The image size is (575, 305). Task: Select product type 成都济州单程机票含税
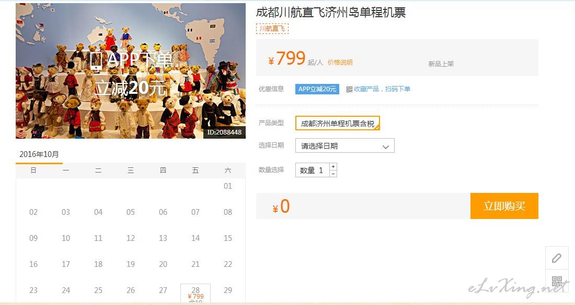[x=337, y=124]
